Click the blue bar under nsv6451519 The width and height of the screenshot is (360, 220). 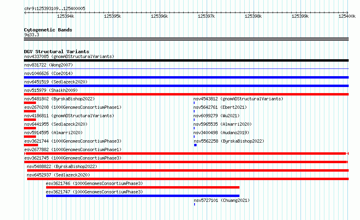click(x=186, y=86)
